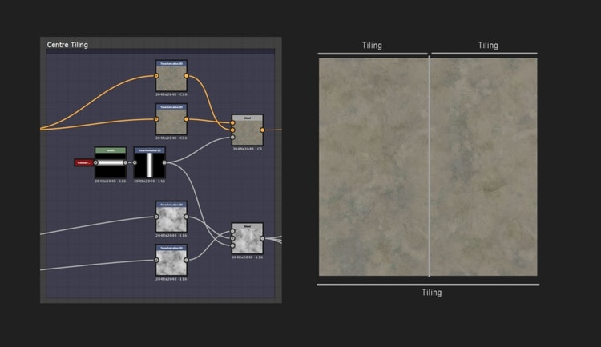The image size is (601, 347).
Task: Click the middle input pin of grayscale Blend
Action: click(x=232, y=238)
